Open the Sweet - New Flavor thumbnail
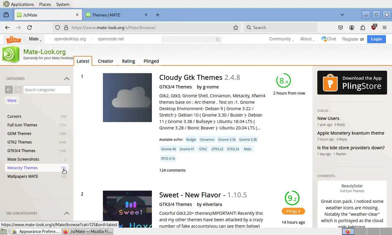The width and height of the screenshot is (392, 235). 127,209
